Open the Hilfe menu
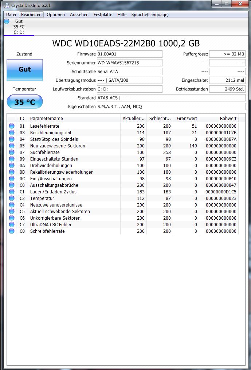251x370 pixels. tap(122, 15)
